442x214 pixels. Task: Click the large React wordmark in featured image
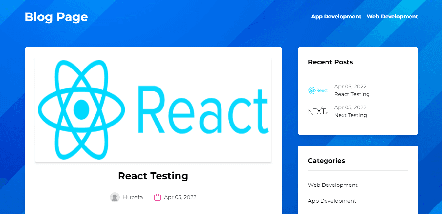pyautogui.click(x=203, y=110)
